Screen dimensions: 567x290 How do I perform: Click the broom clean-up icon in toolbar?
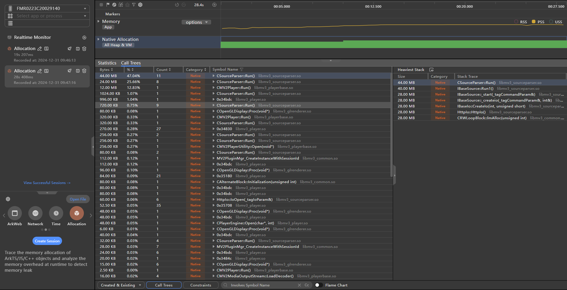coord(127,5)
